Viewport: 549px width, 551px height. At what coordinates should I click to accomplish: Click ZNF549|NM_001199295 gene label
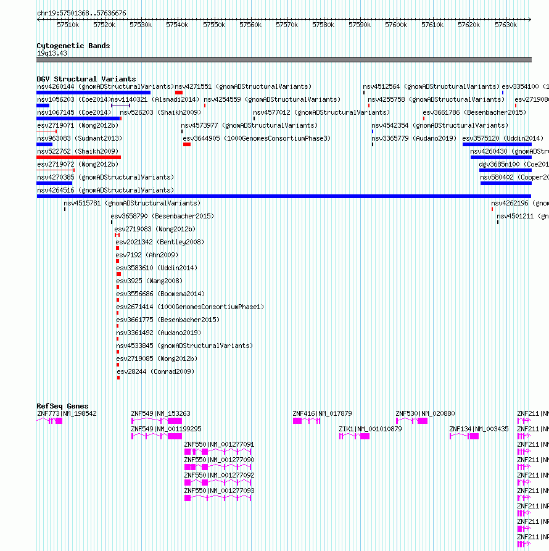166,429
